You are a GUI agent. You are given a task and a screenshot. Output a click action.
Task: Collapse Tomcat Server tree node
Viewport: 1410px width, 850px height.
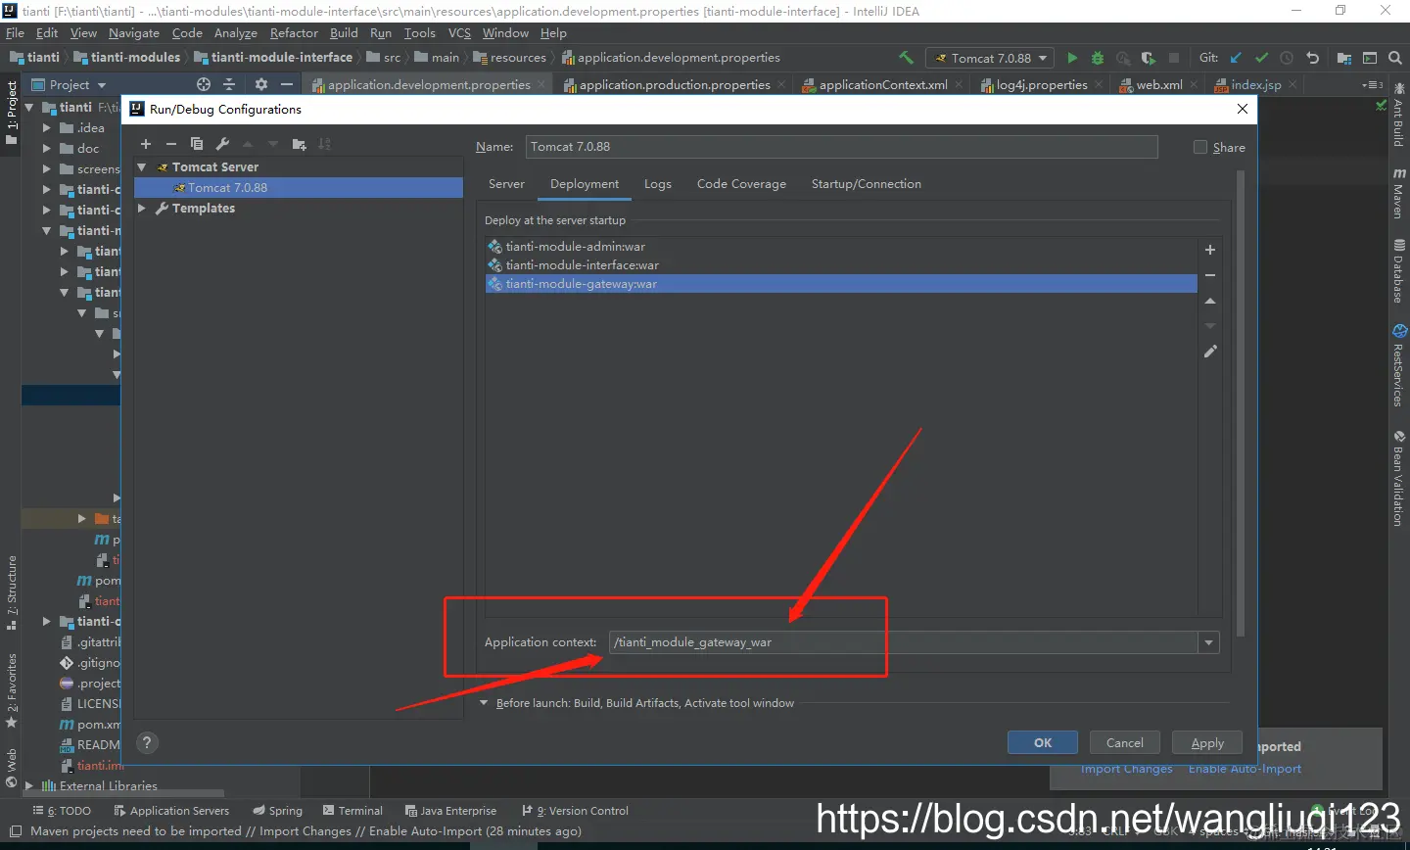(x=142, y=167)
